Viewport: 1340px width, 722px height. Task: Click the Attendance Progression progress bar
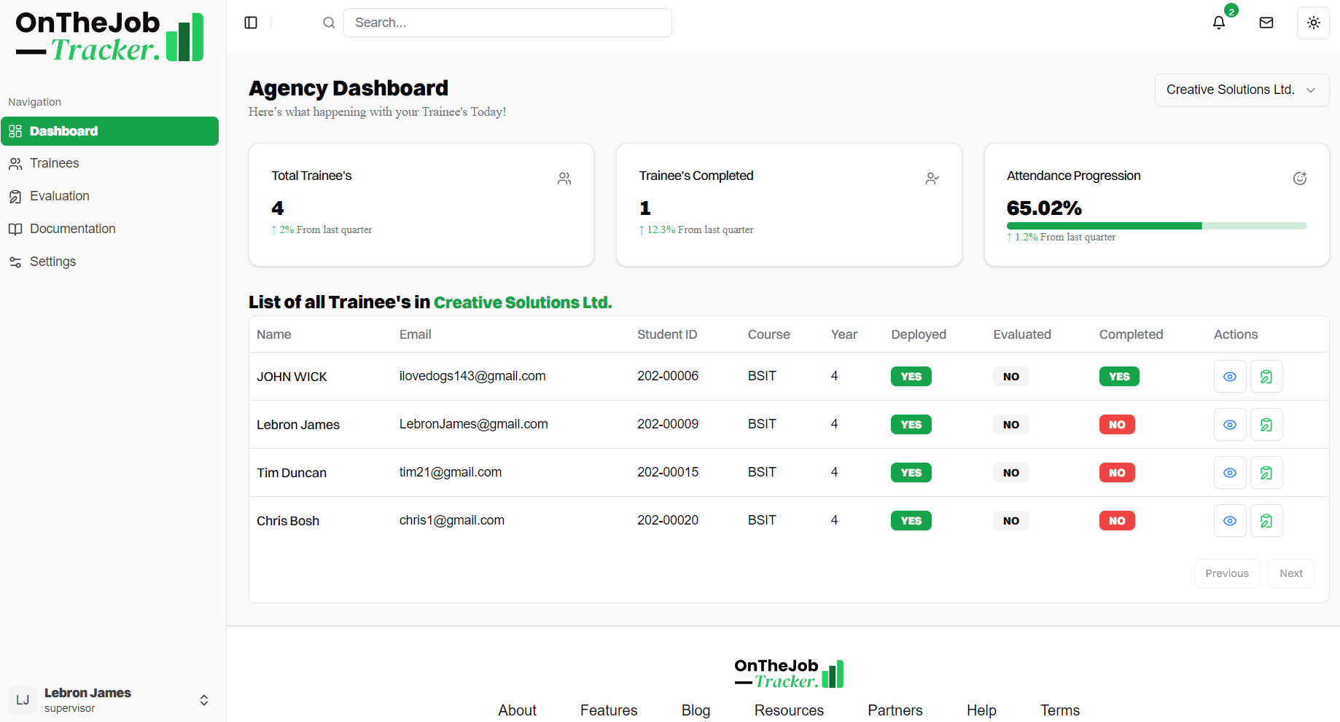pos(1156,226)
